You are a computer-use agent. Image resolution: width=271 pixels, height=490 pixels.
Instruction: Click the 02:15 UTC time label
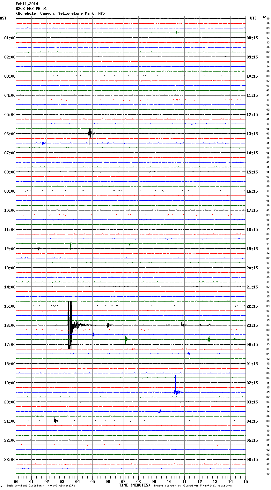[x=252, y=383]
